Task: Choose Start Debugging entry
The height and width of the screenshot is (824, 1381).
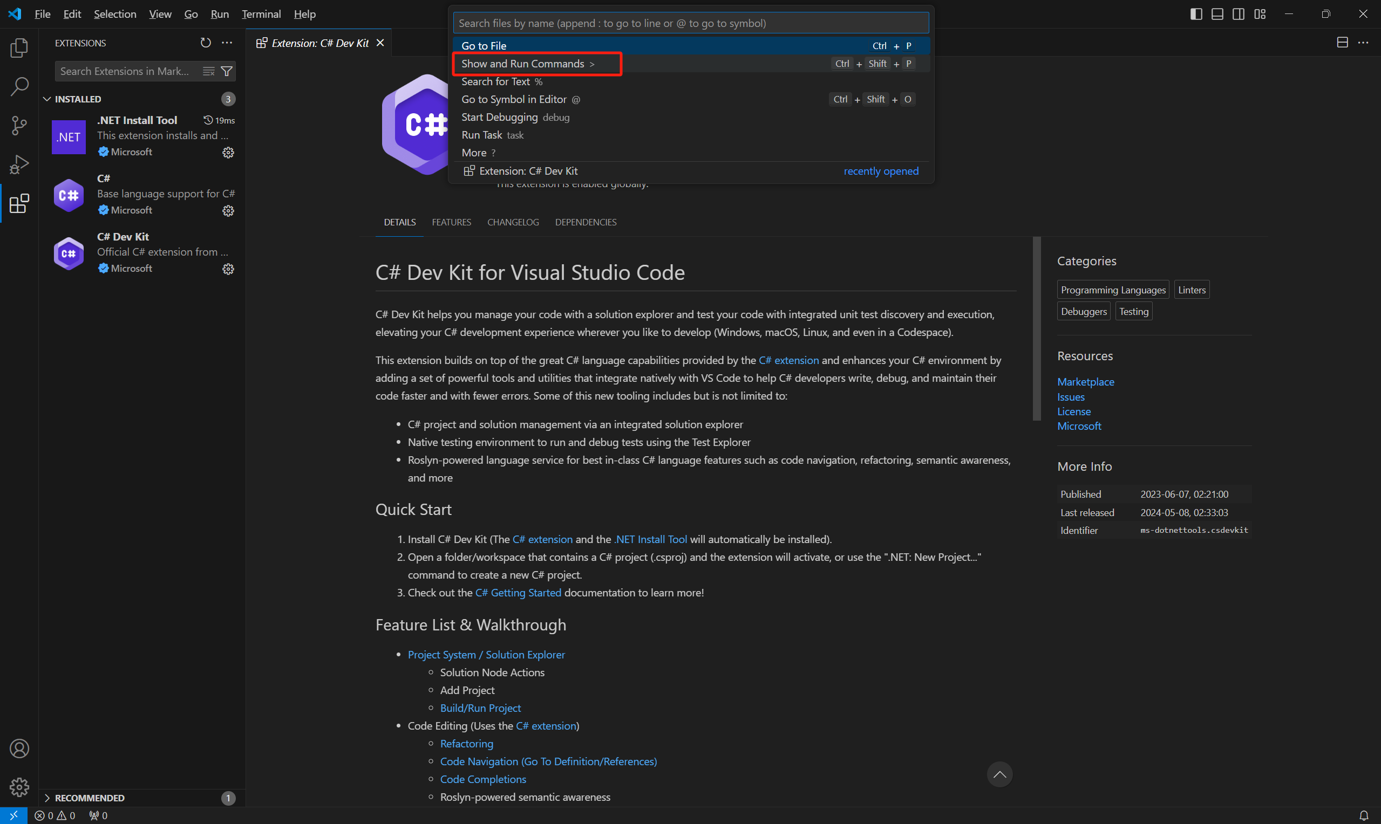Action: click(691, 117)
